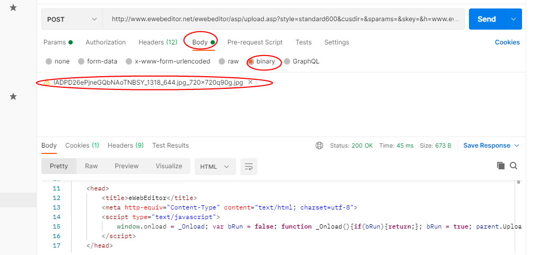This screenshot has height=255, width=539.
Task: Copy response with the copy icon
Action: coord(500,166)
